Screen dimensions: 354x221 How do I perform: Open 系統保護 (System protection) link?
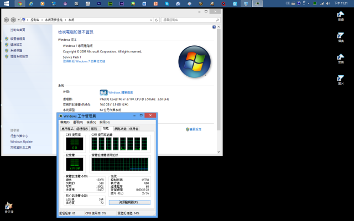point(16,50)
